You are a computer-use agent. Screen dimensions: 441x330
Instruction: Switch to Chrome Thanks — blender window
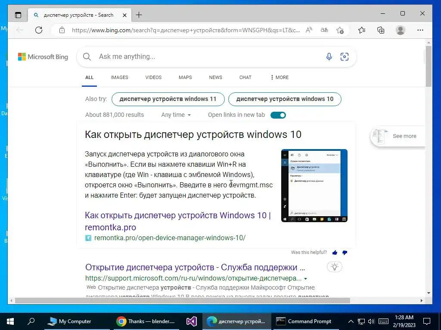point(146,321)
